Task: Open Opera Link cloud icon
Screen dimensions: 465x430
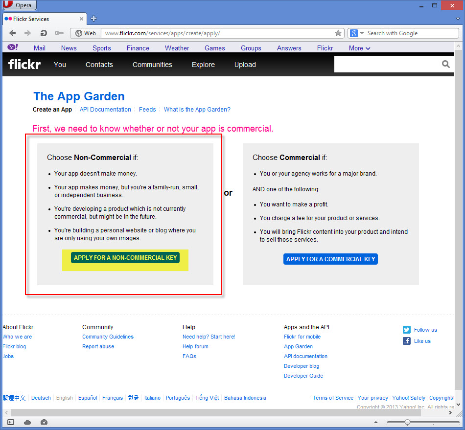Action: click(x=27, y=422)
